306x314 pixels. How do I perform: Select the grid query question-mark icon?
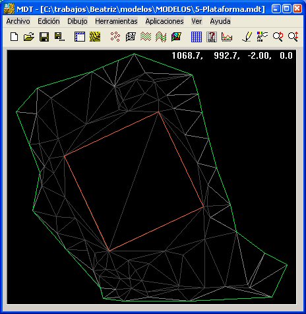pyautogui.click(x=212, y=37)
